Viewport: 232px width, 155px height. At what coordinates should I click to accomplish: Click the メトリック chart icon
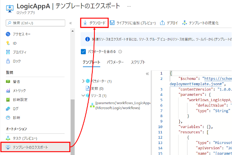click(8, 91)
